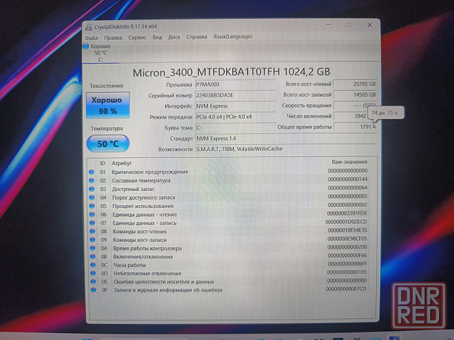Click the CrystalDiskInfo title bar app icon
The width and height of the screenshot is (454, 340).
[89, 27]
